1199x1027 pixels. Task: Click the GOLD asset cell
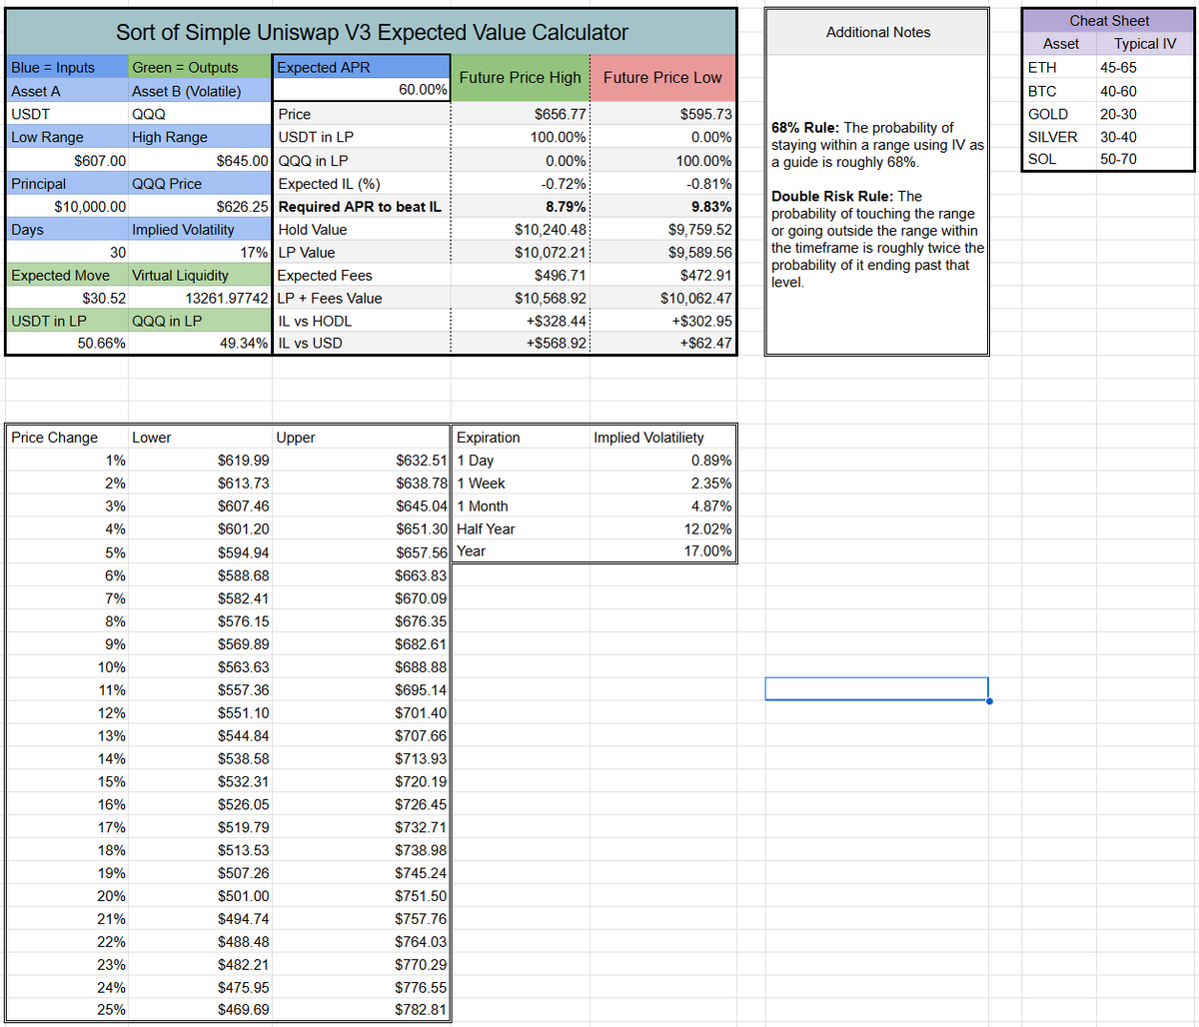click(1059, 114)
